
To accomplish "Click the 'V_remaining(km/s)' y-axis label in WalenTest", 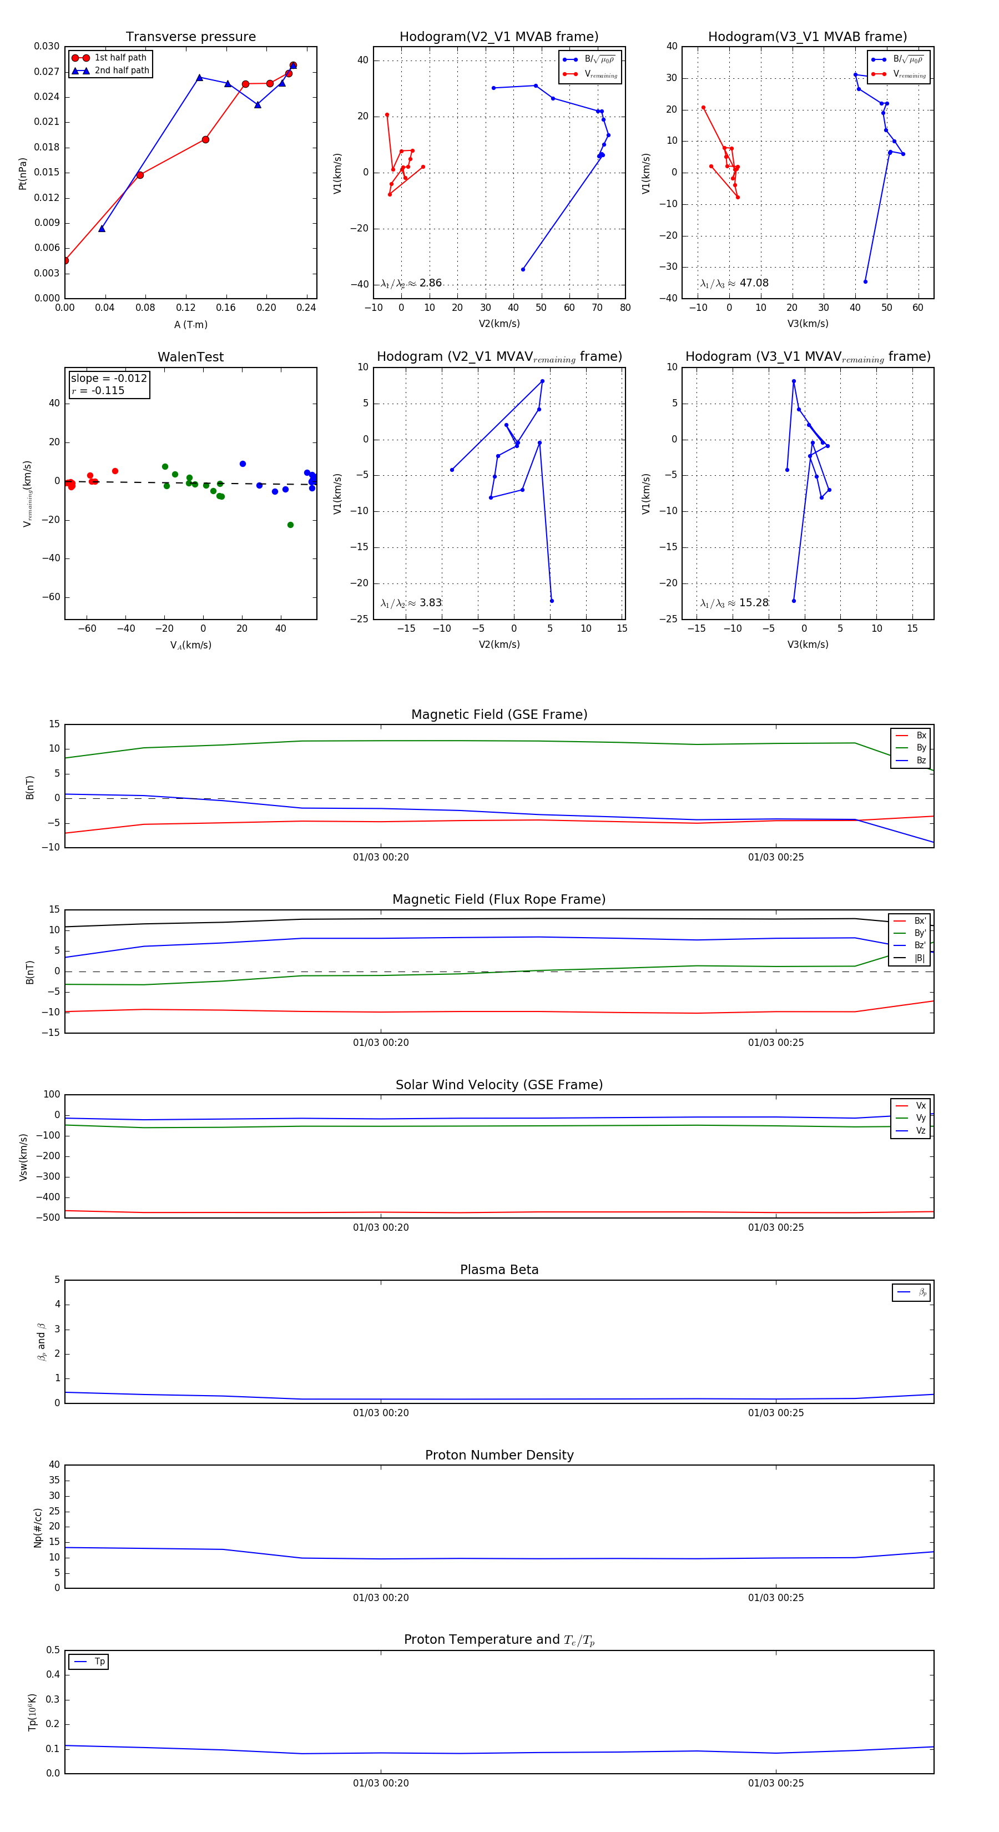I will click(x=28, y=494).
